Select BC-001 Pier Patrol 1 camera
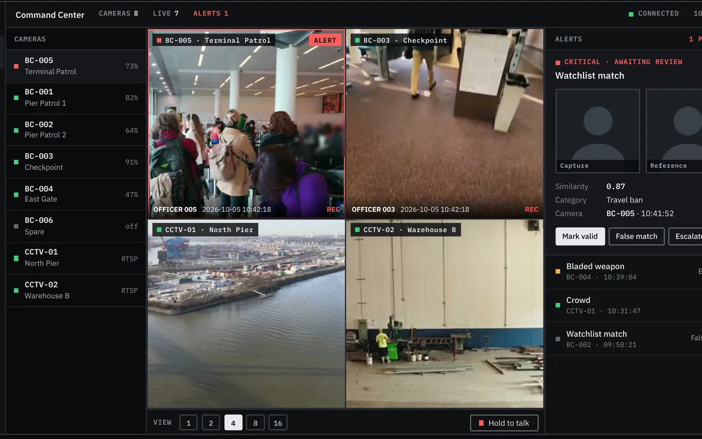The height and width of the screenshot is (439, 702). tap(76, 98)
